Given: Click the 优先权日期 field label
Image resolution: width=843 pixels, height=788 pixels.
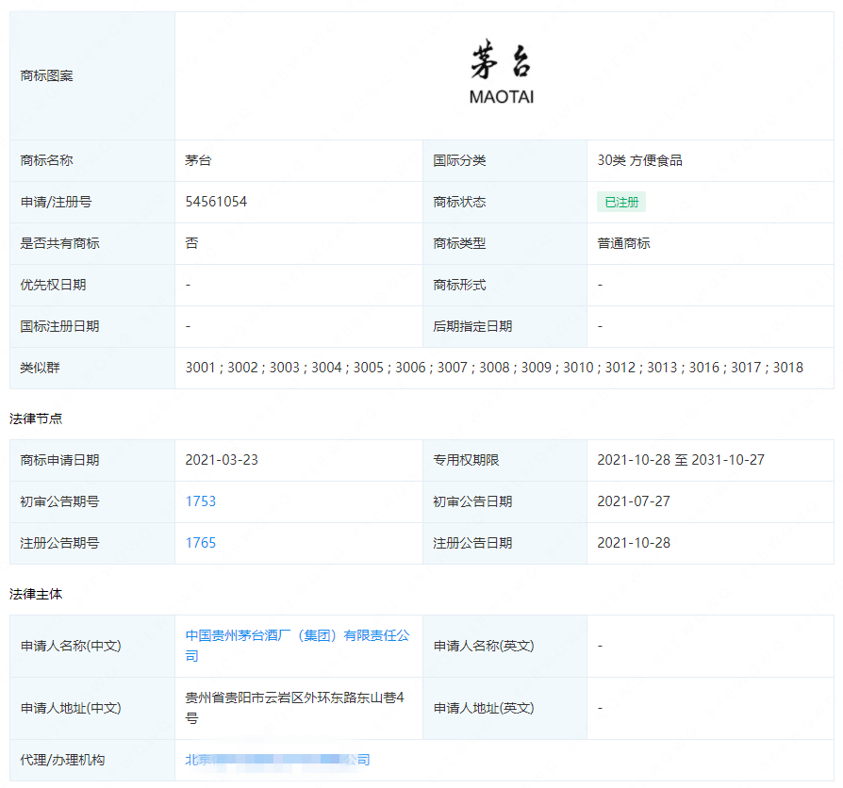Looking at the screenshot, I should pyautogui.click(x=53, y=285).
